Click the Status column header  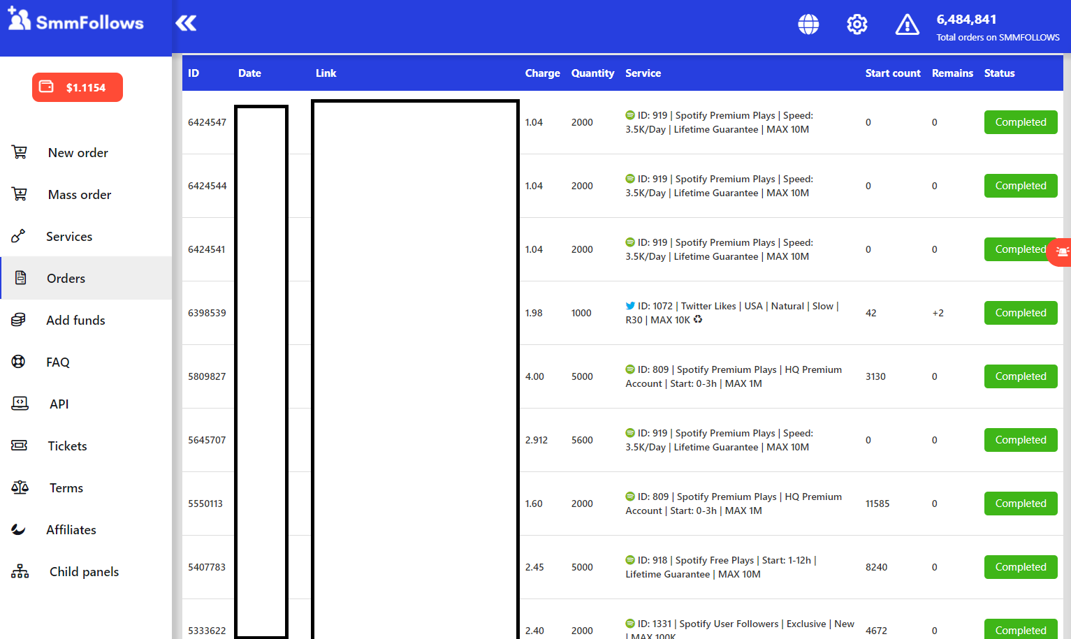click(999, 73)
